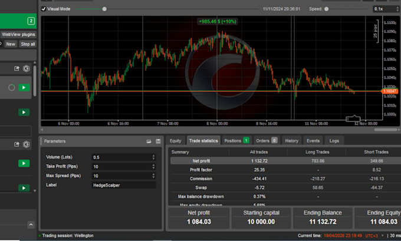Click the Ending Balance 11 132.72 box

(323, 218)
